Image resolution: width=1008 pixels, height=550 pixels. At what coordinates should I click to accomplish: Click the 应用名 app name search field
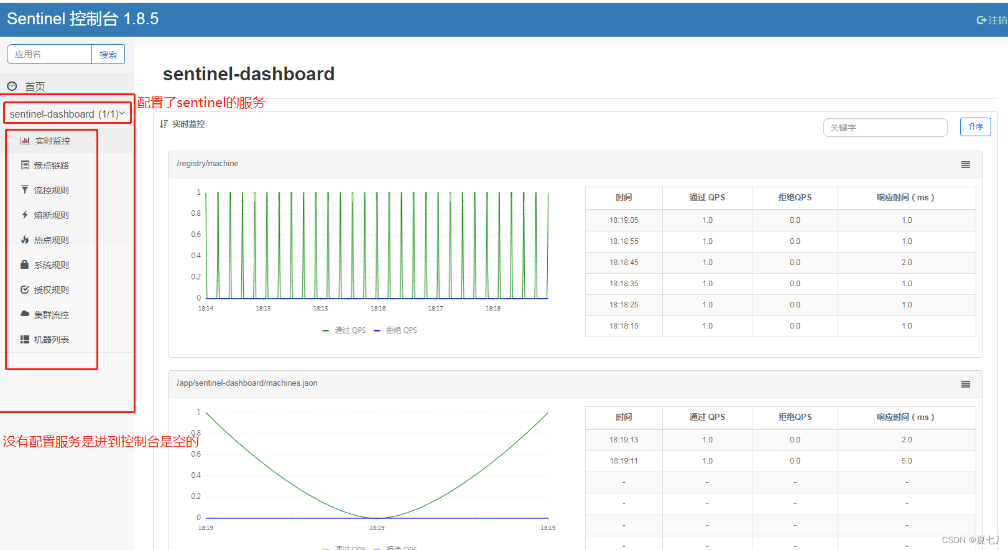(49, 54)
